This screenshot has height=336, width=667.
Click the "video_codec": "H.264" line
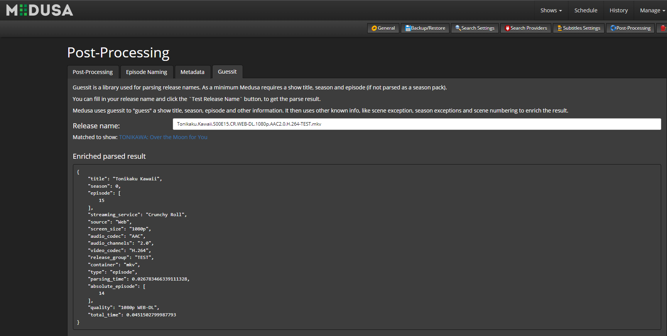click(120, 250)
